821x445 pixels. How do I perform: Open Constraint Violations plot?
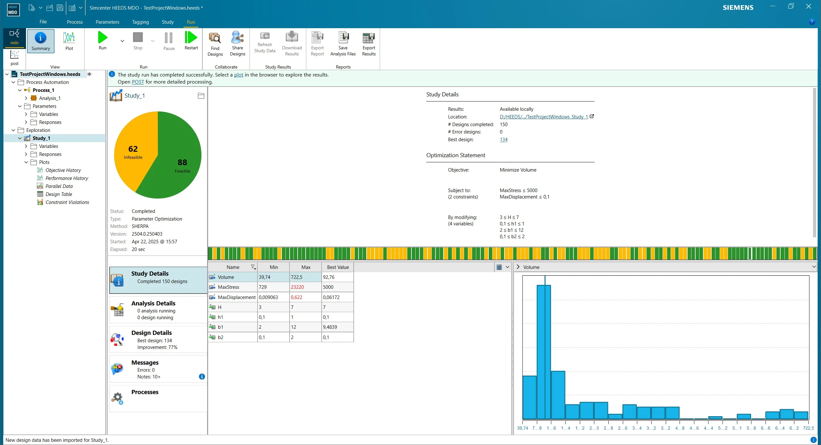coord(67,202)
